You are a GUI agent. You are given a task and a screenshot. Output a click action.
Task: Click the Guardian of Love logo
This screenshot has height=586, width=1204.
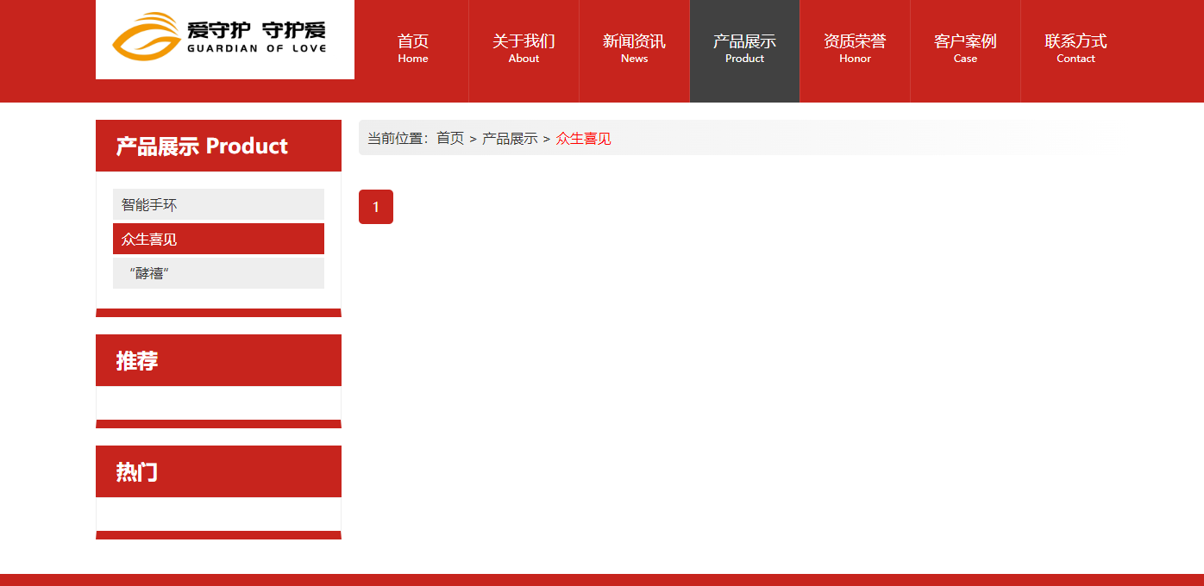[x=225, y=40]
